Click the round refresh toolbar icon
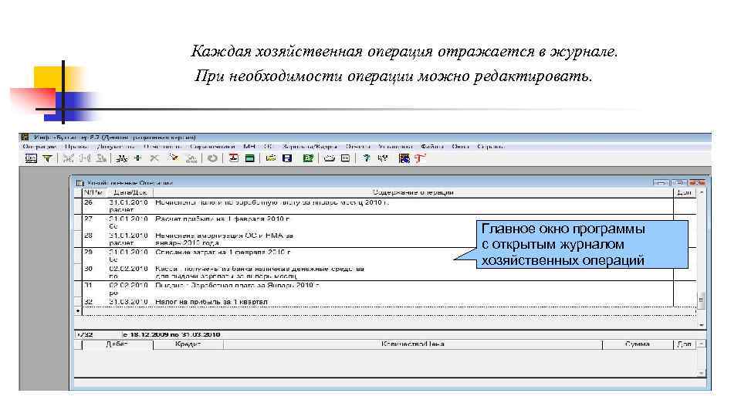Screen dimensions: 741x417 click(x=212, y=158)
